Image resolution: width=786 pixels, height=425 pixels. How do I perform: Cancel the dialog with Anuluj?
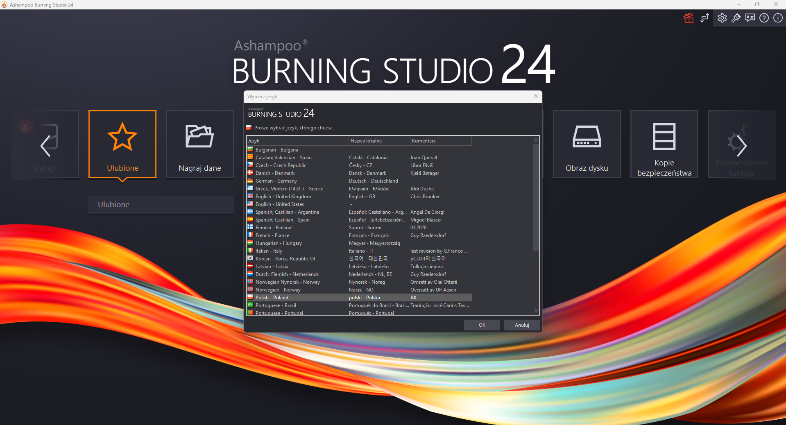pyautogui.click(x=522, y=325)
